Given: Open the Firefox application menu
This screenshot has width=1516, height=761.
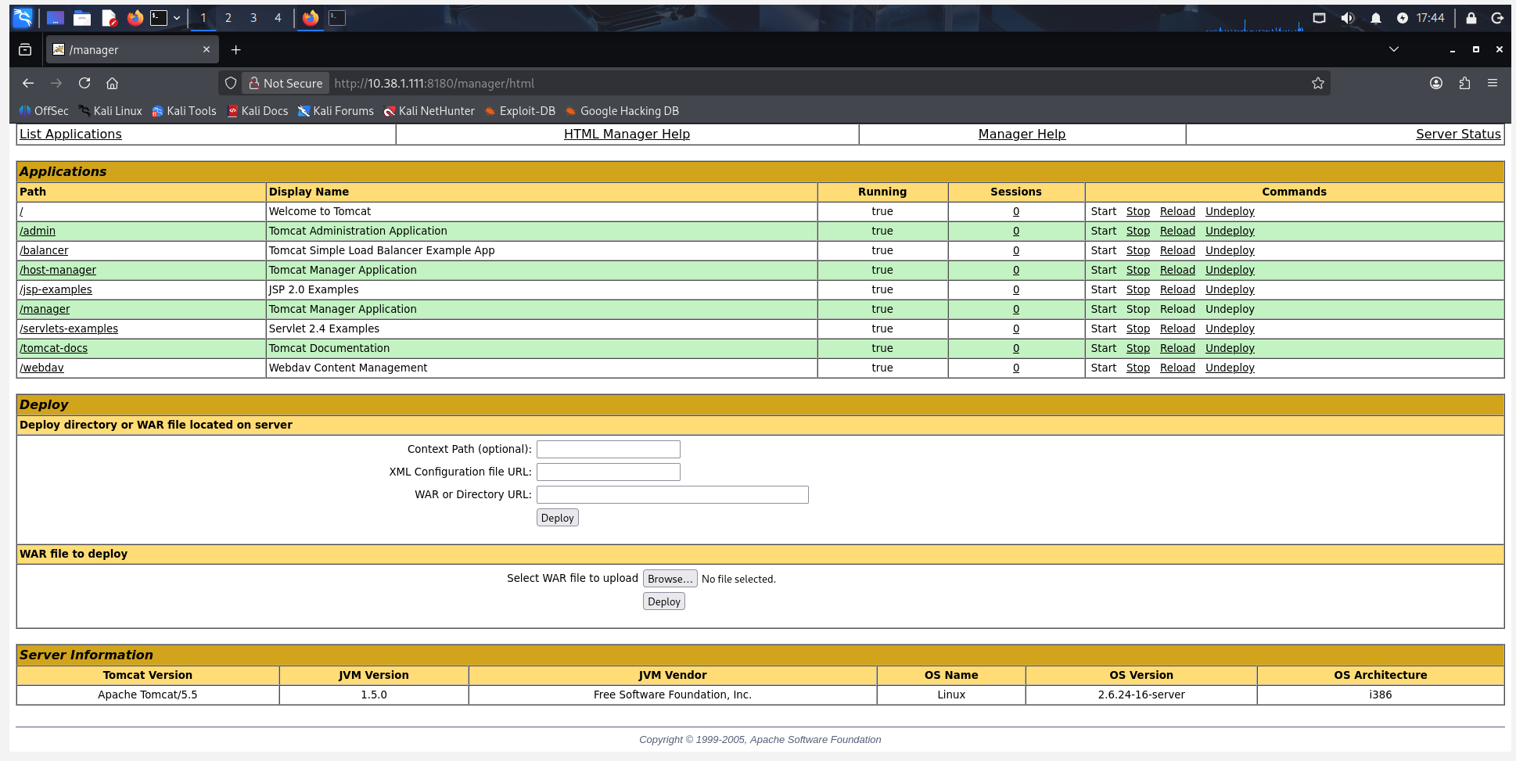Looking at the screenshot, I should point(1493,83).
